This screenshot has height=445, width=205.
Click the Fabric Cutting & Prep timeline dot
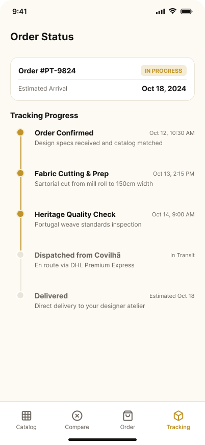[x=20, y=173]
